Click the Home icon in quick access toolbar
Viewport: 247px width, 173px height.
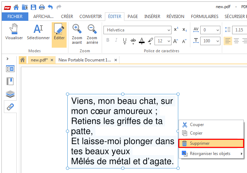coord(16,7)
